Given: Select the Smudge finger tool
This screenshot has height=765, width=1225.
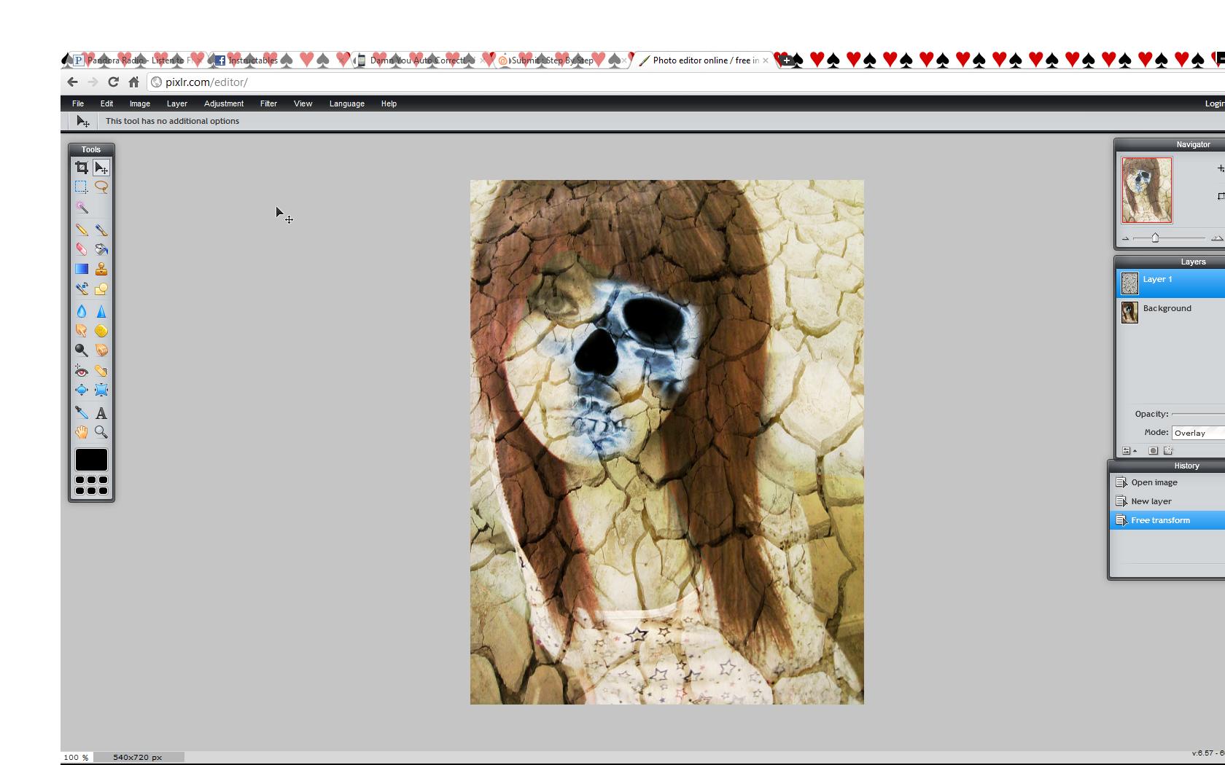Looking at the screenshot, I should [82, 331].
